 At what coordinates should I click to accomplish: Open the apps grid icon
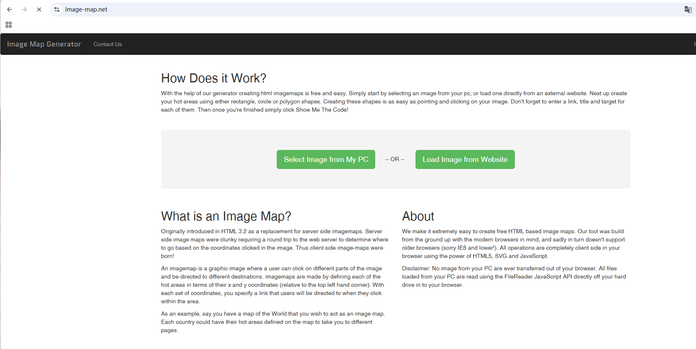click(9, 25)
